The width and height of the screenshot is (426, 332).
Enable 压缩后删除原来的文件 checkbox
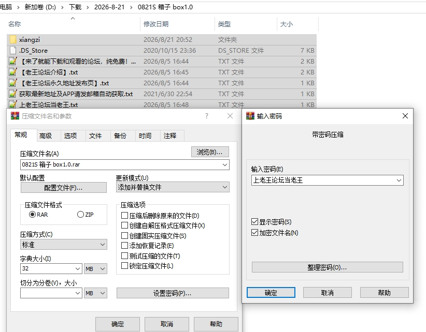point(124,216)
